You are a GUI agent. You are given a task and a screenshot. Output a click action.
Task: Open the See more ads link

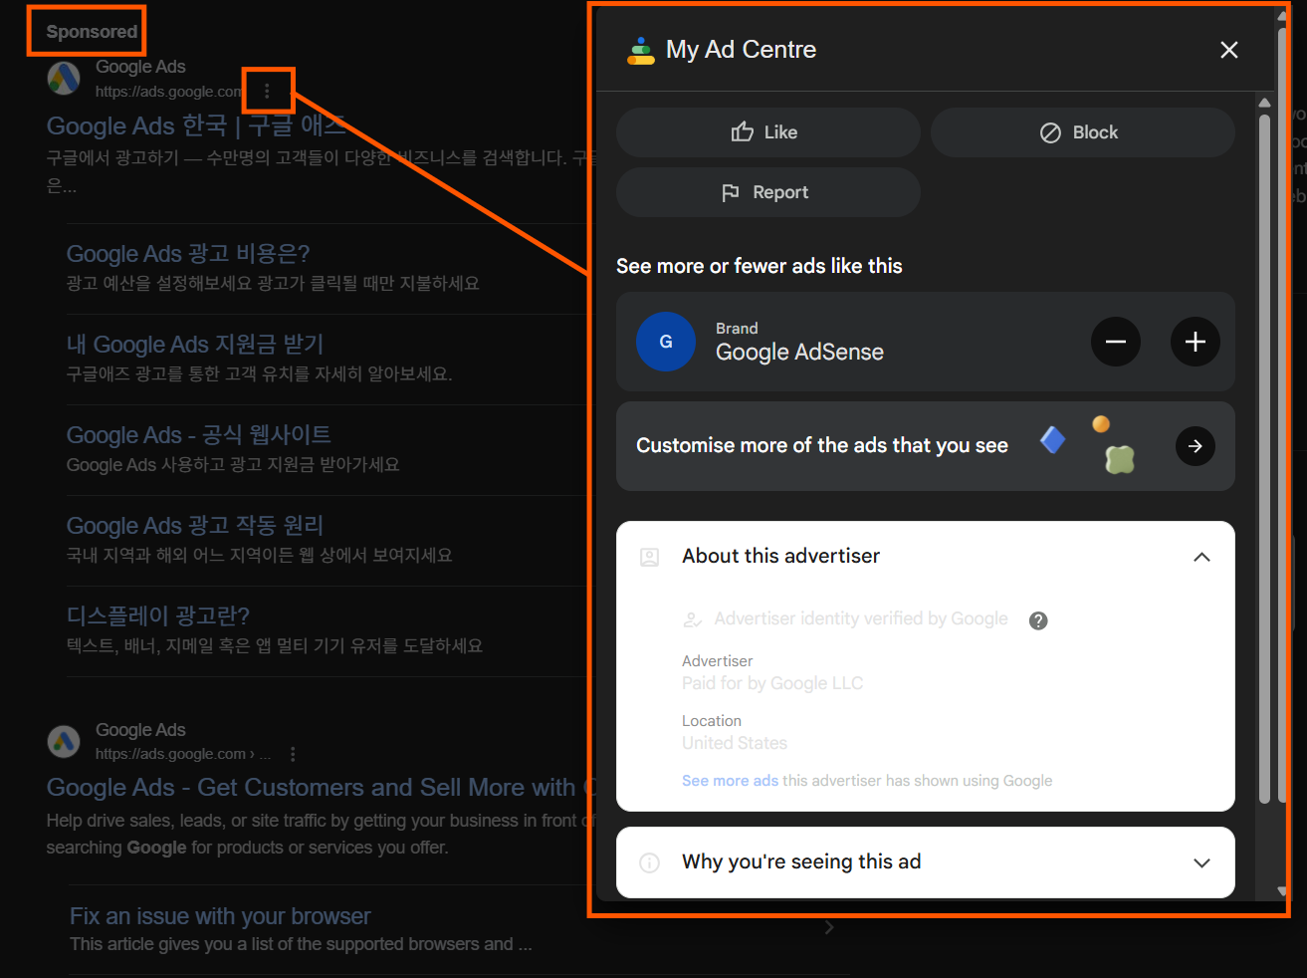click(730, 781)
